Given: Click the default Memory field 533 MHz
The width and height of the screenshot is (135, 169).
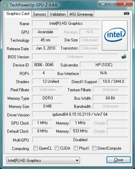Looking at the screenshot, I should (80, 131).
